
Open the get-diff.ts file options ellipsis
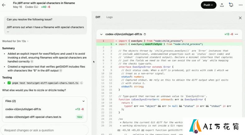pyautogui.click(x=236, y=34)
